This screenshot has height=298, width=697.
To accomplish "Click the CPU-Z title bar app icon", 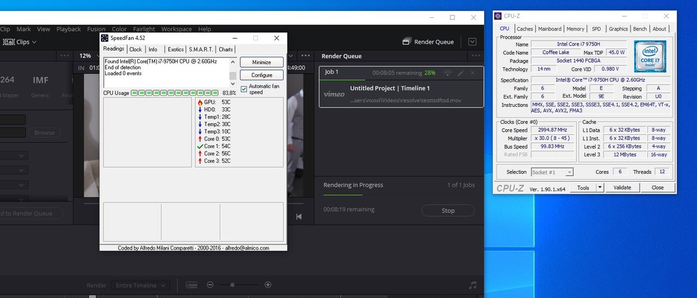I will (x=498, y=16).
